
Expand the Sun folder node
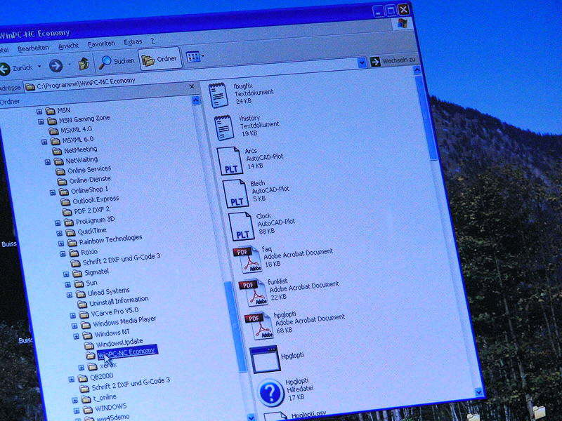point(67,285)
